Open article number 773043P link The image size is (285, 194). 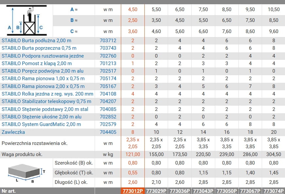pyautogui.click(x=203, y=191)
